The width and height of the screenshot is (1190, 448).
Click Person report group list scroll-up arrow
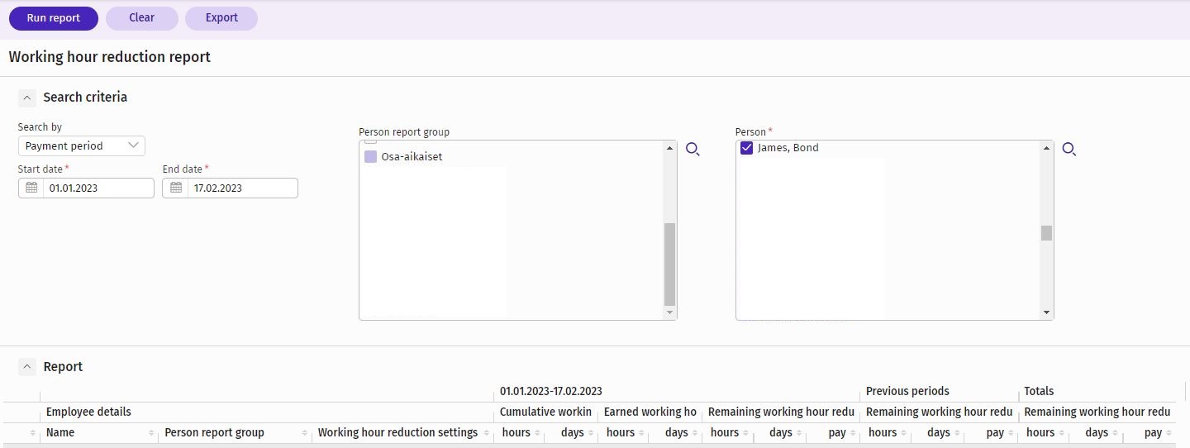669,148
